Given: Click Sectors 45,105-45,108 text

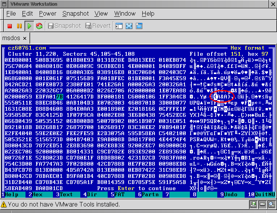Looking at the screenshot, I should (x=99, y=54).
